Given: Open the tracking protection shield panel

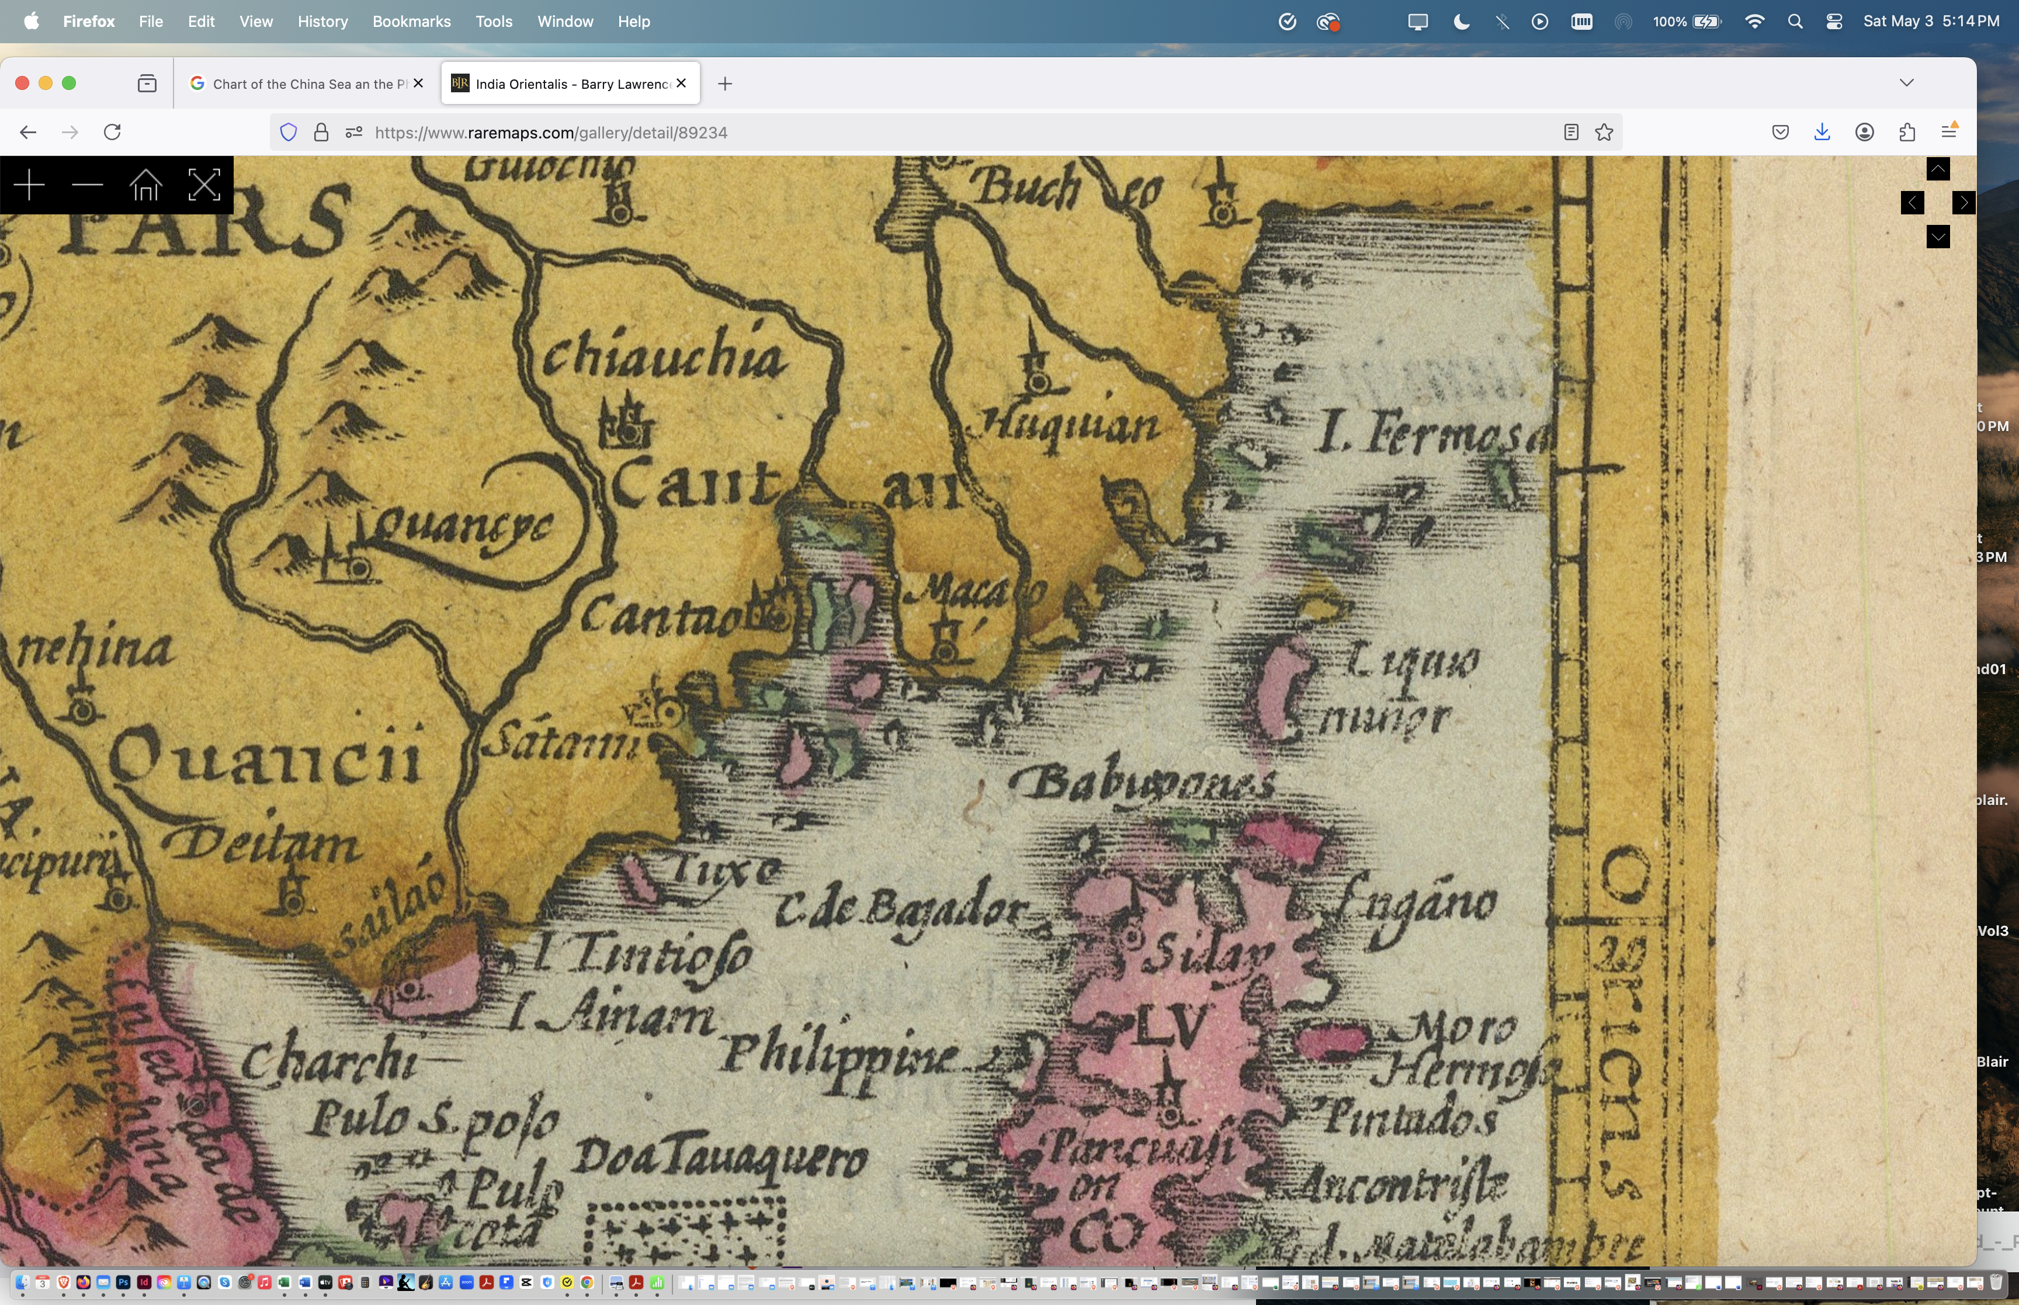Looking at the screenshot, I should click(288, 132).
